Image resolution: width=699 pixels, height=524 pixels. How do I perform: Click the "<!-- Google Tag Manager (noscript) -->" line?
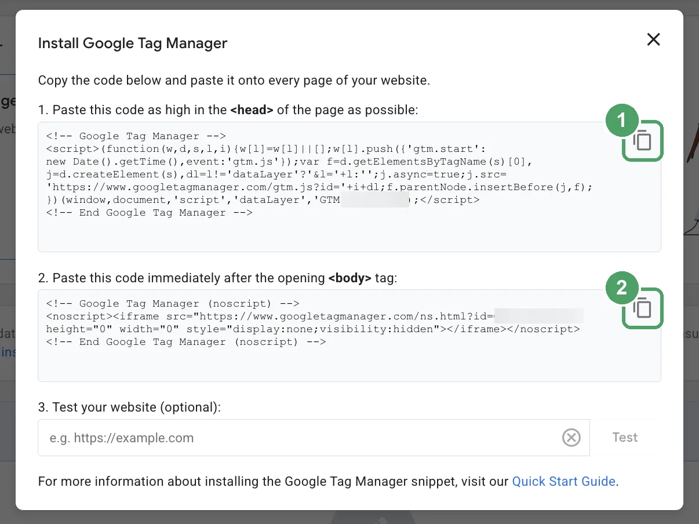point(173,304)
